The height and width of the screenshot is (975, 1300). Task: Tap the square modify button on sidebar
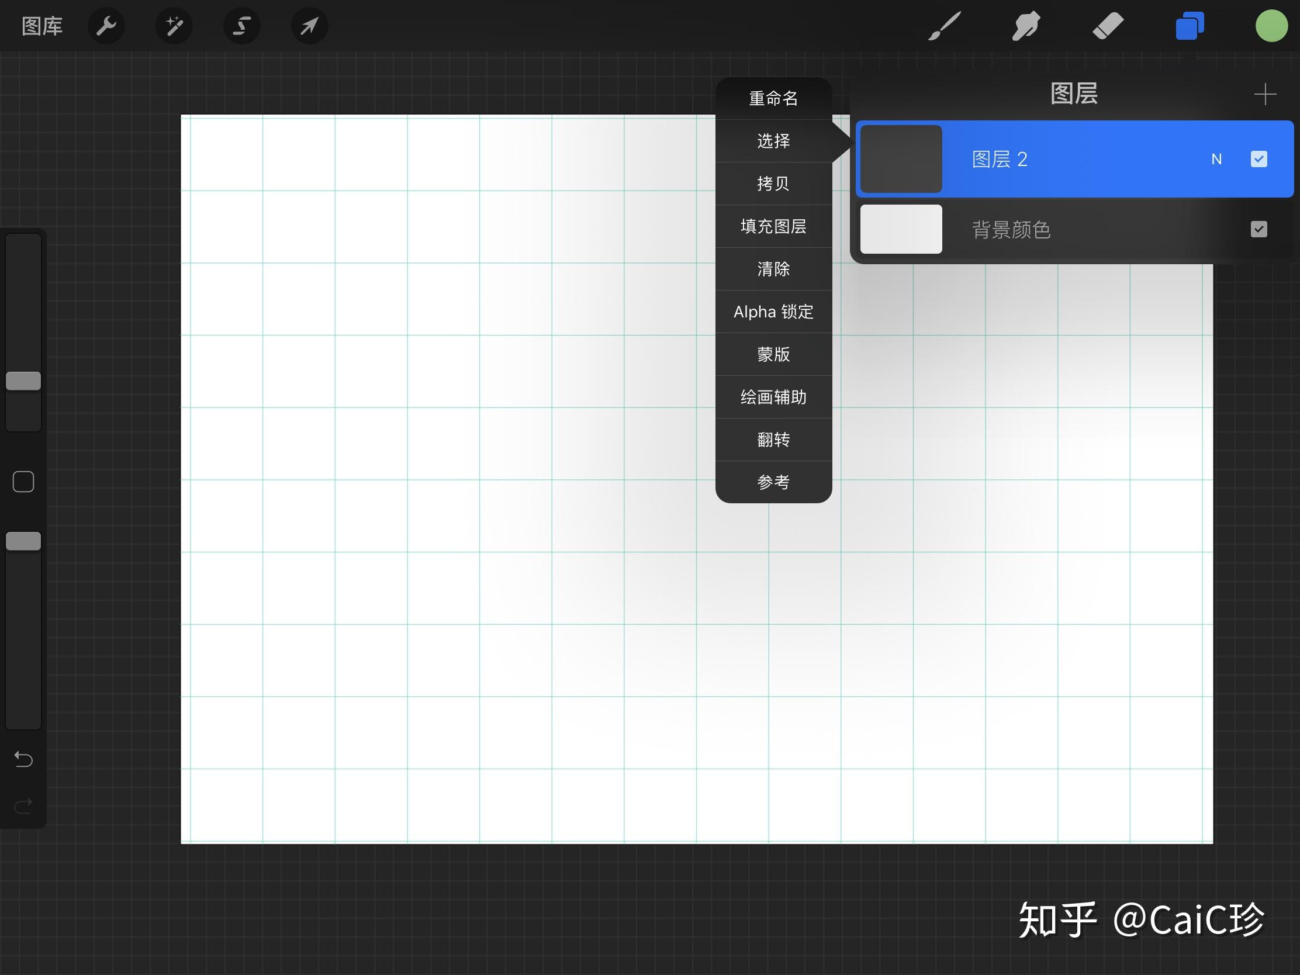tap(23, 482)
